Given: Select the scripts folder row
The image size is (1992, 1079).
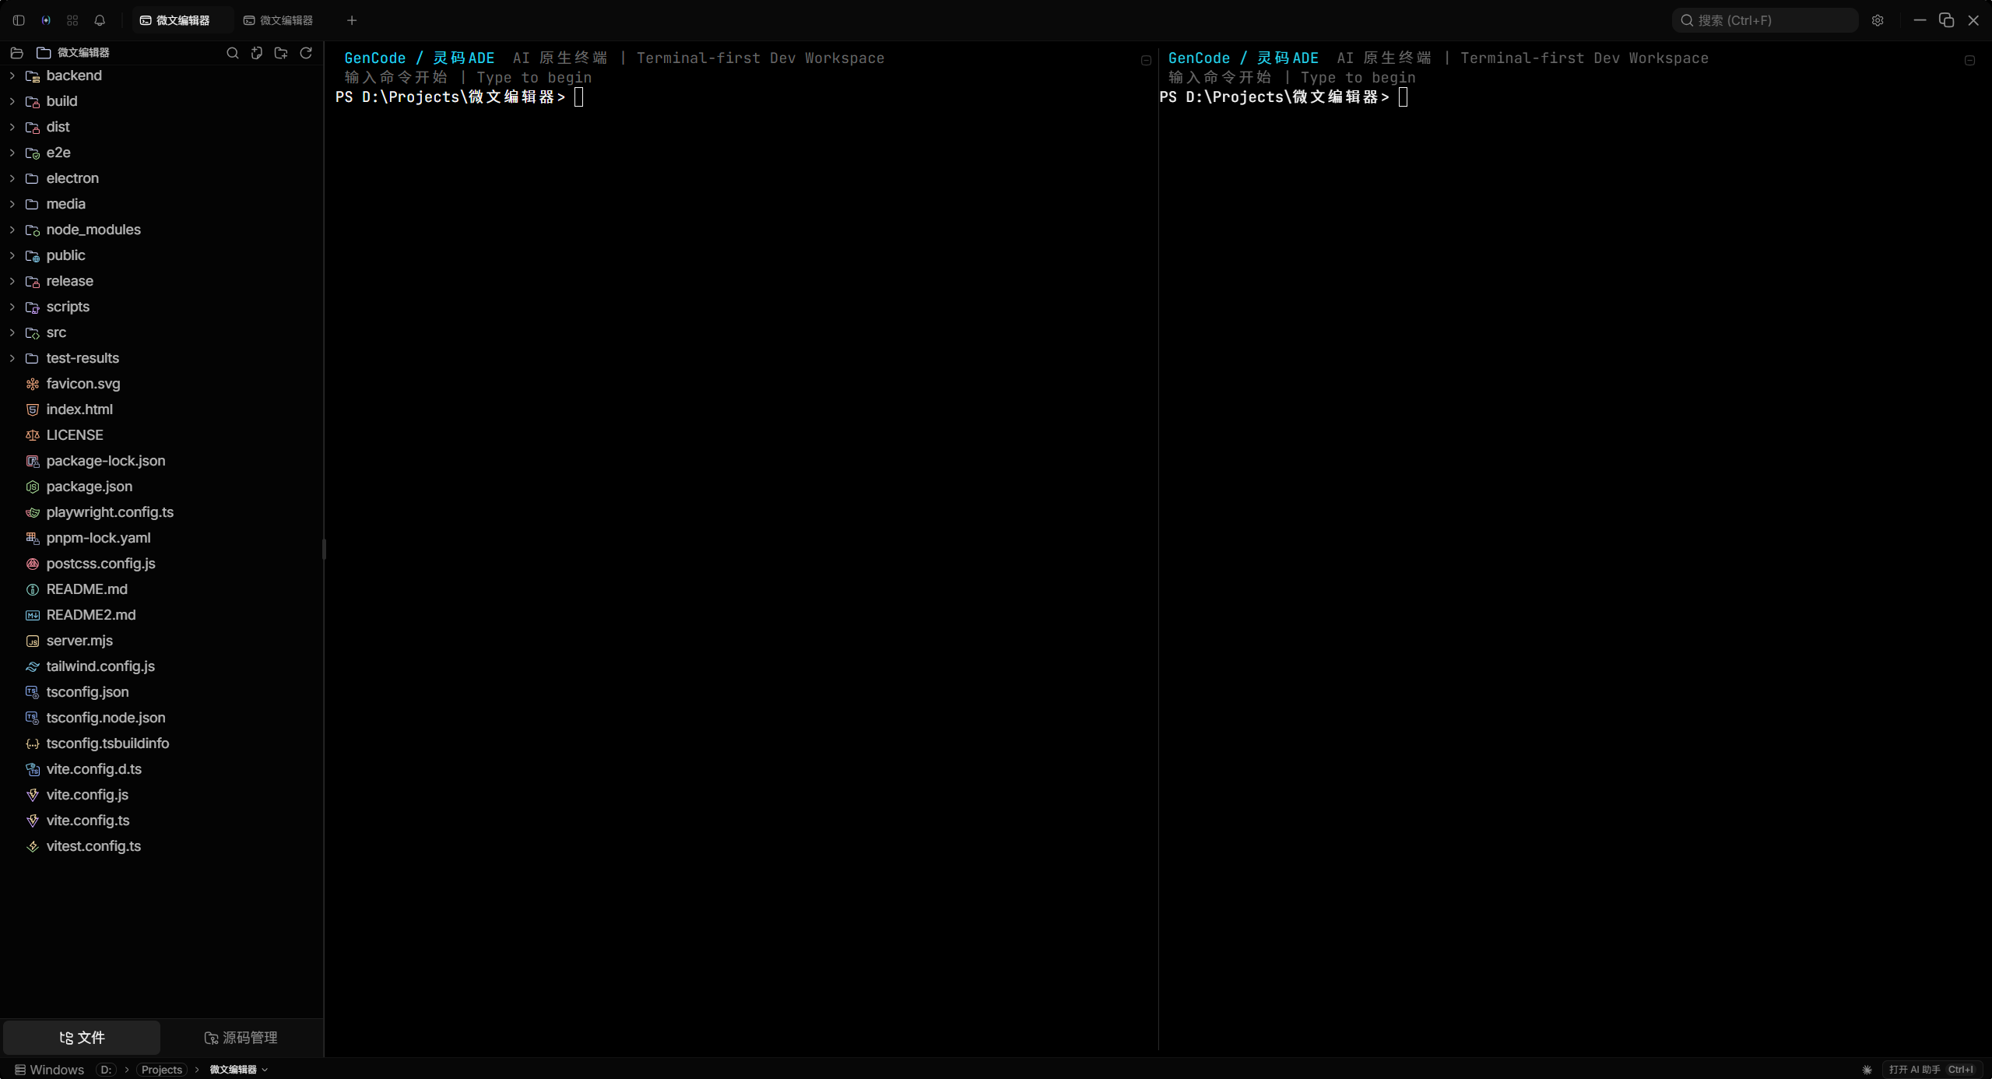Looking at the screenshot, I should tap(161, 307).
